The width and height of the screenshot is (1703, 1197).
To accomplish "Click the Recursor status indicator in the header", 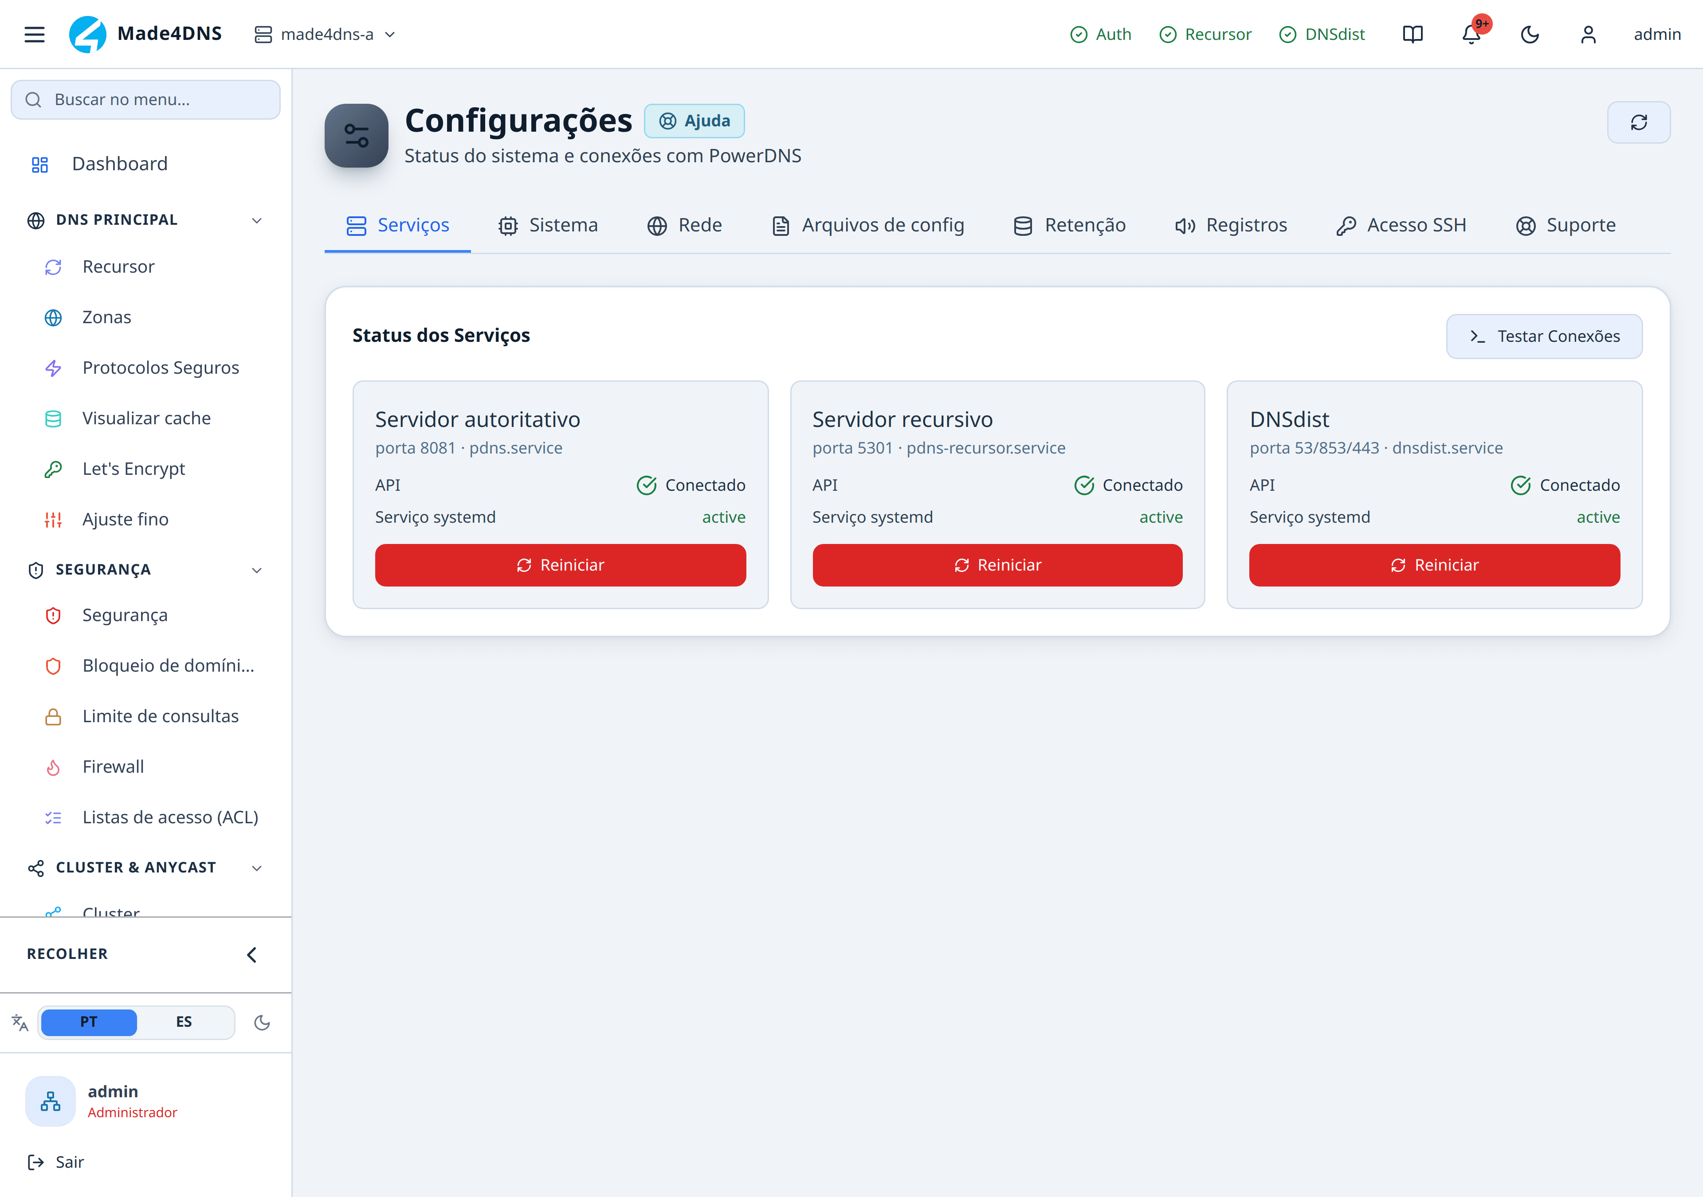I will (1205, 34).
